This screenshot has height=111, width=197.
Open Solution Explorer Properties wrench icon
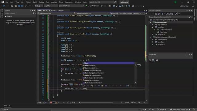[176, 14]
